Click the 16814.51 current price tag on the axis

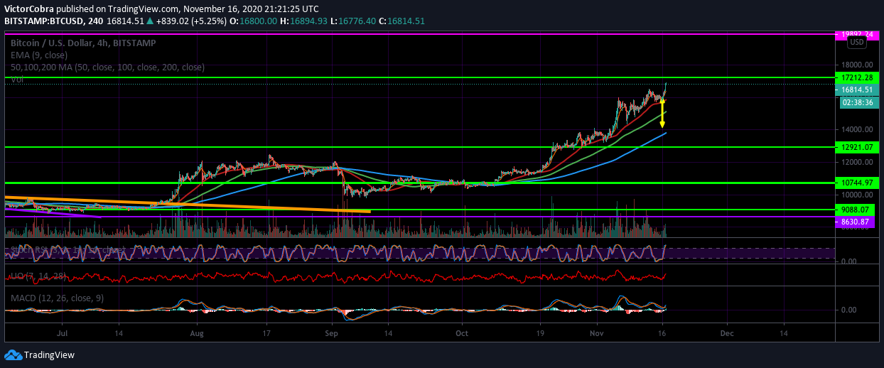pyautogui.click(x=856, y=90)
